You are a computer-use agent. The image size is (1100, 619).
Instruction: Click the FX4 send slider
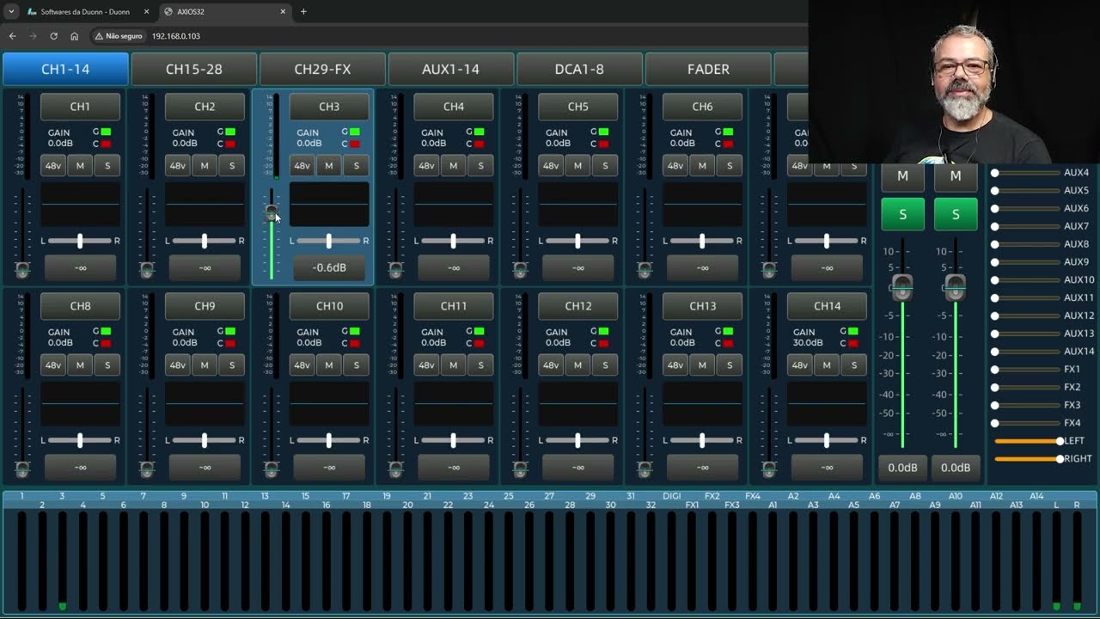coord(1027,423)
